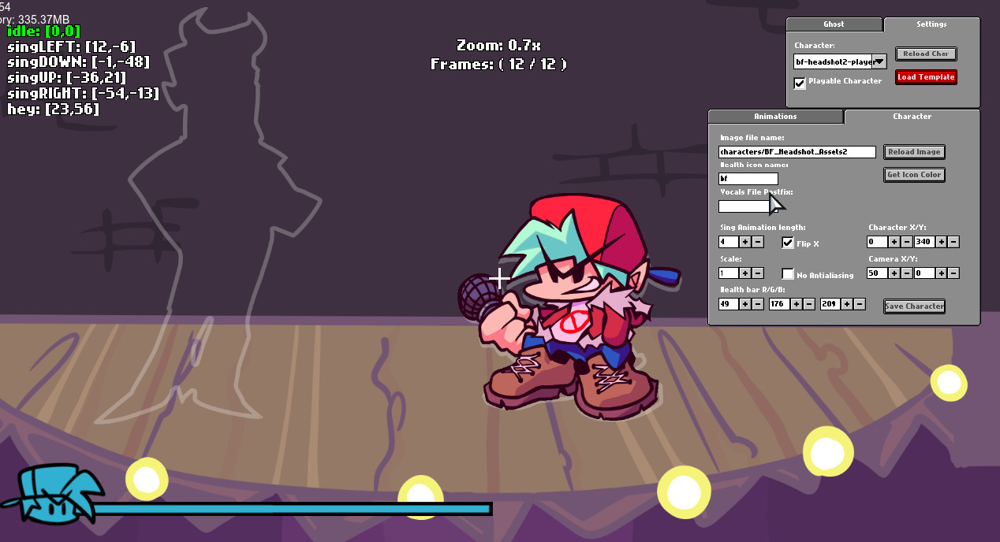Click the red Load Template button
Viewport: 1000px width, 542px height.
[926, 77]
